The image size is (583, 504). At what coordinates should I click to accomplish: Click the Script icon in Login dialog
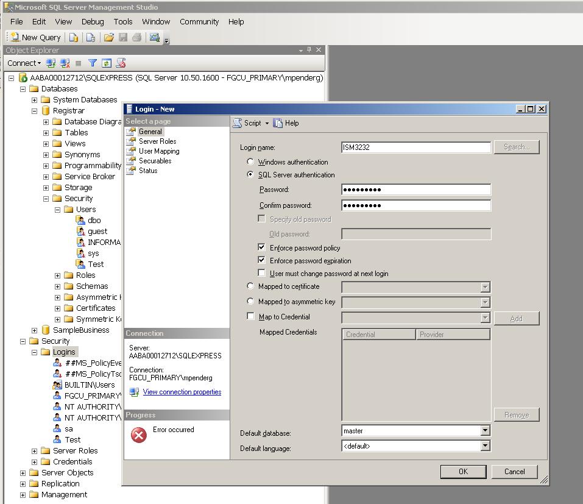[237, 123]
